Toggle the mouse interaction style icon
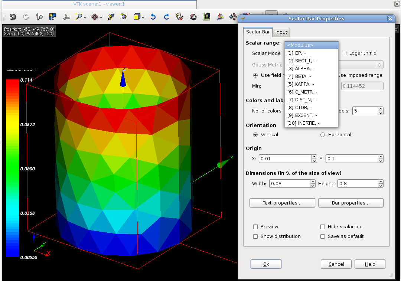 pos(26,17)
